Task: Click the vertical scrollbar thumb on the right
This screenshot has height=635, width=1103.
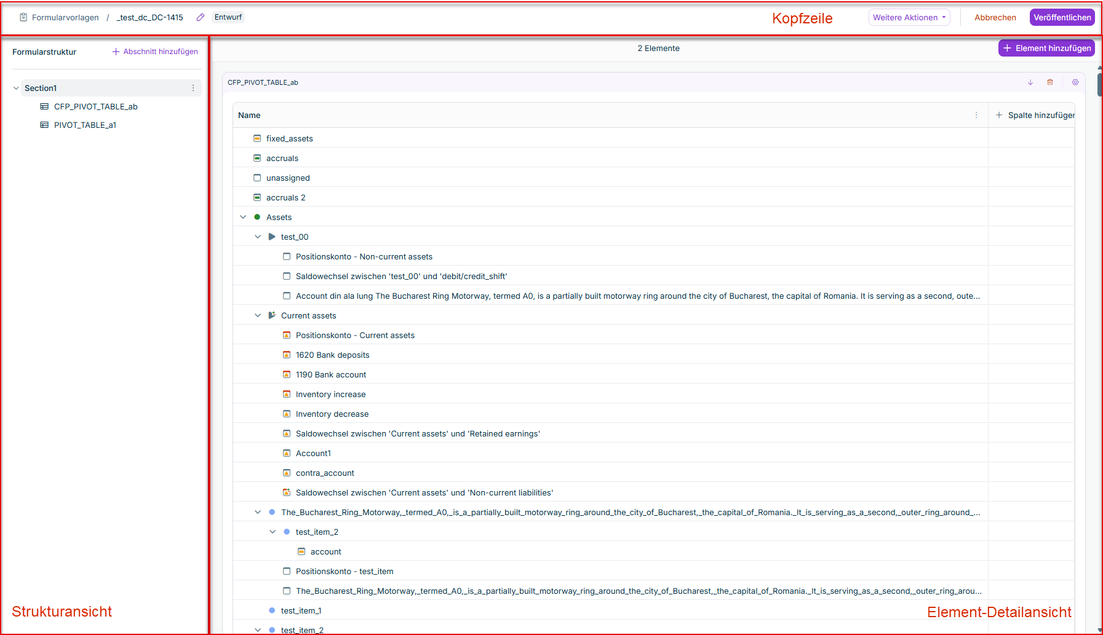Action: 1099,84
